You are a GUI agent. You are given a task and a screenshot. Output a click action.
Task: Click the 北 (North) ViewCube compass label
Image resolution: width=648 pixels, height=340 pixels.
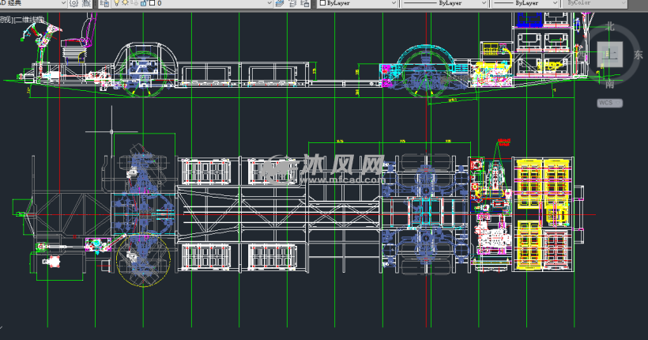609,27
